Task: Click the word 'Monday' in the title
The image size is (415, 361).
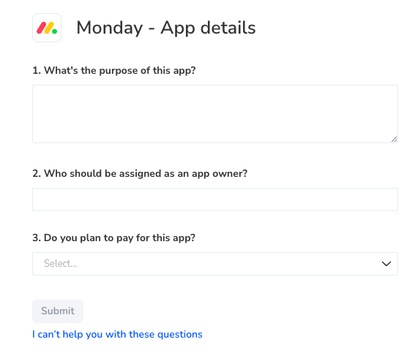Action: coord(110,28)
